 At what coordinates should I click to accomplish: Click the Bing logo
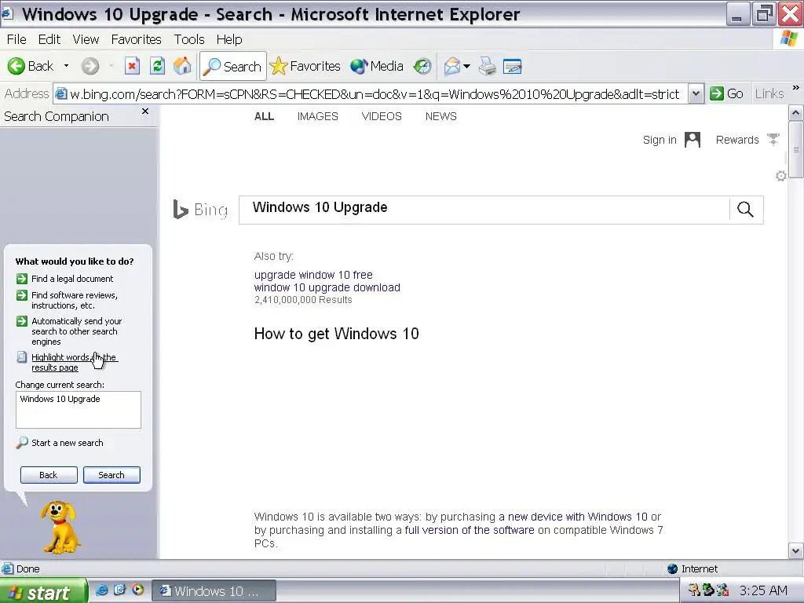point(200,209)
